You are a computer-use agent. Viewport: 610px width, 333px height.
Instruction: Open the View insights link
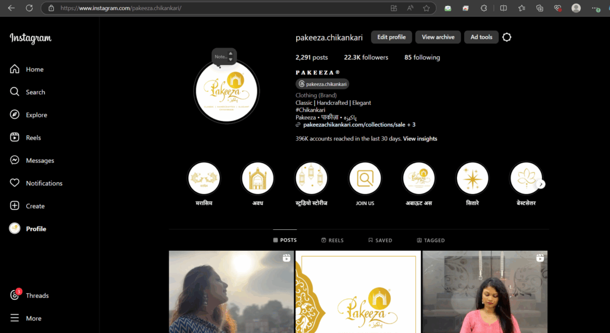420,138
